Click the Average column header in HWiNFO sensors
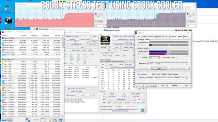Screen dimensions: 218x122 [57, 36]
